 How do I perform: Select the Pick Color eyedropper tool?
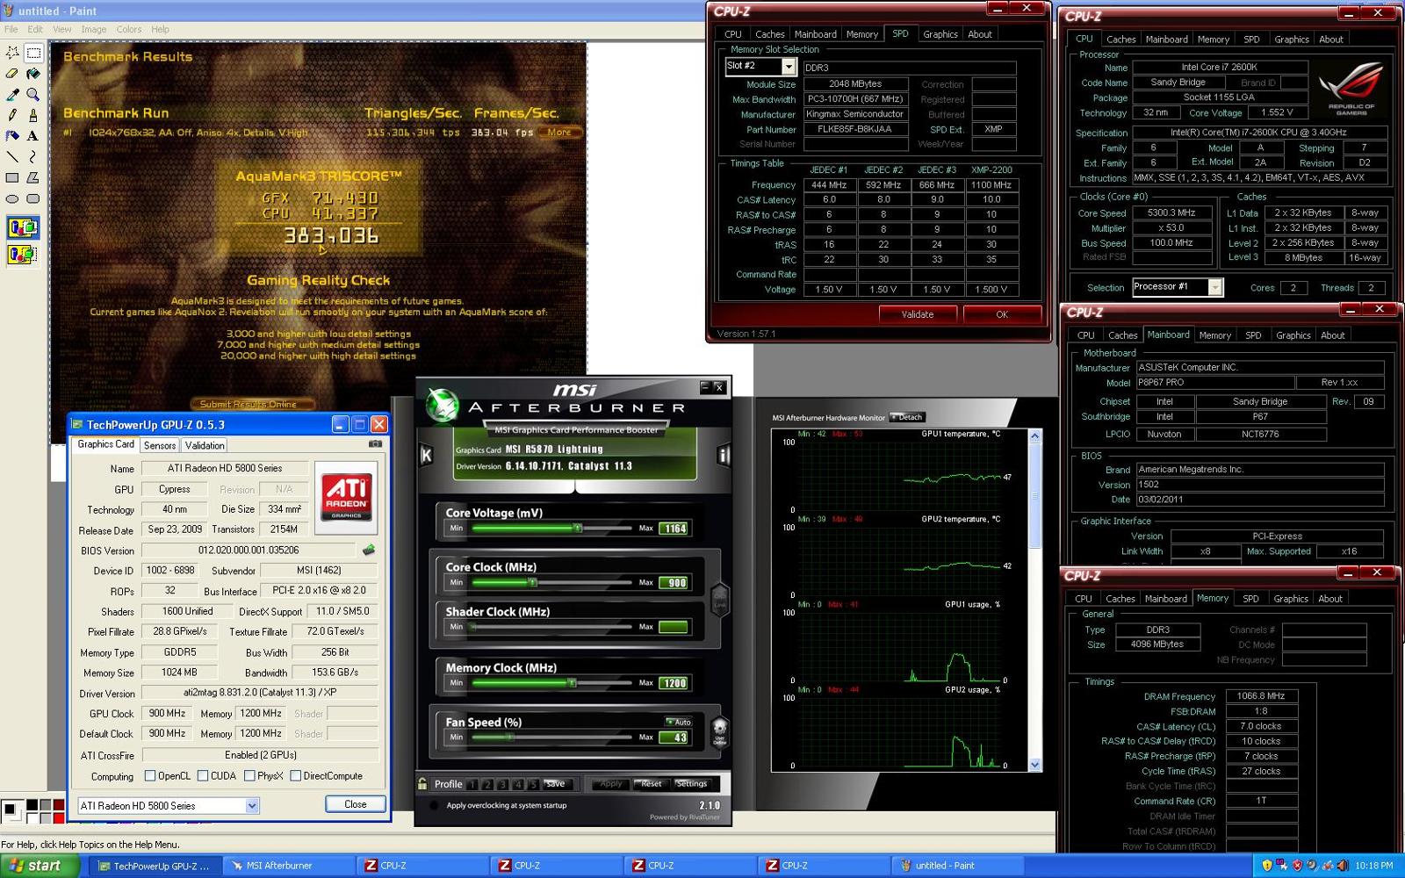pos(12,94)
